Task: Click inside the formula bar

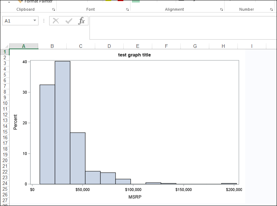Action: tap(183, 28)
